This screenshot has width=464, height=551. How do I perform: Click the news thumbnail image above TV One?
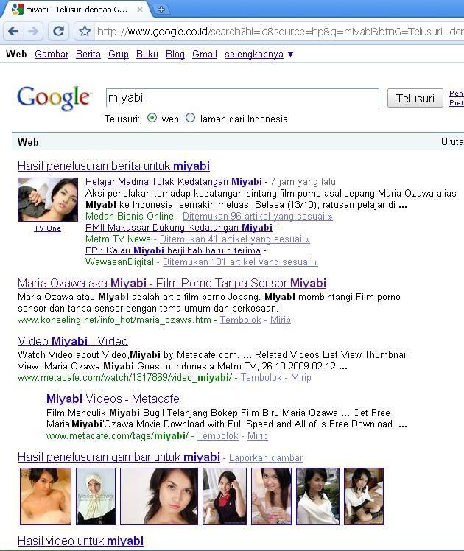tap(48, 200)
